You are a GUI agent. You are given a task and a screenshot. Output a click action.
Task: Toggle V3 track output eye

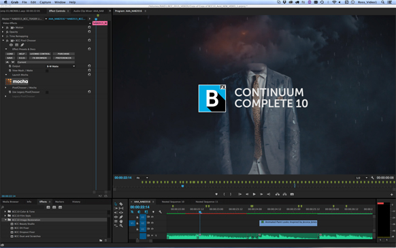[x=152, y=217]
